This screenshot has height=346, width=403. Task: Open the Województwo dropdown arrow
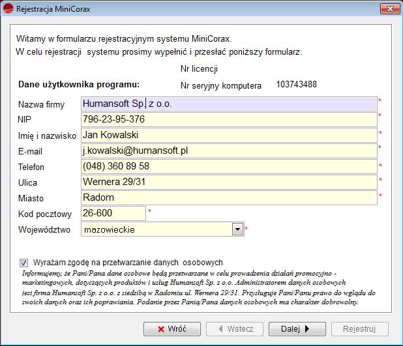[x=237, y=229]
